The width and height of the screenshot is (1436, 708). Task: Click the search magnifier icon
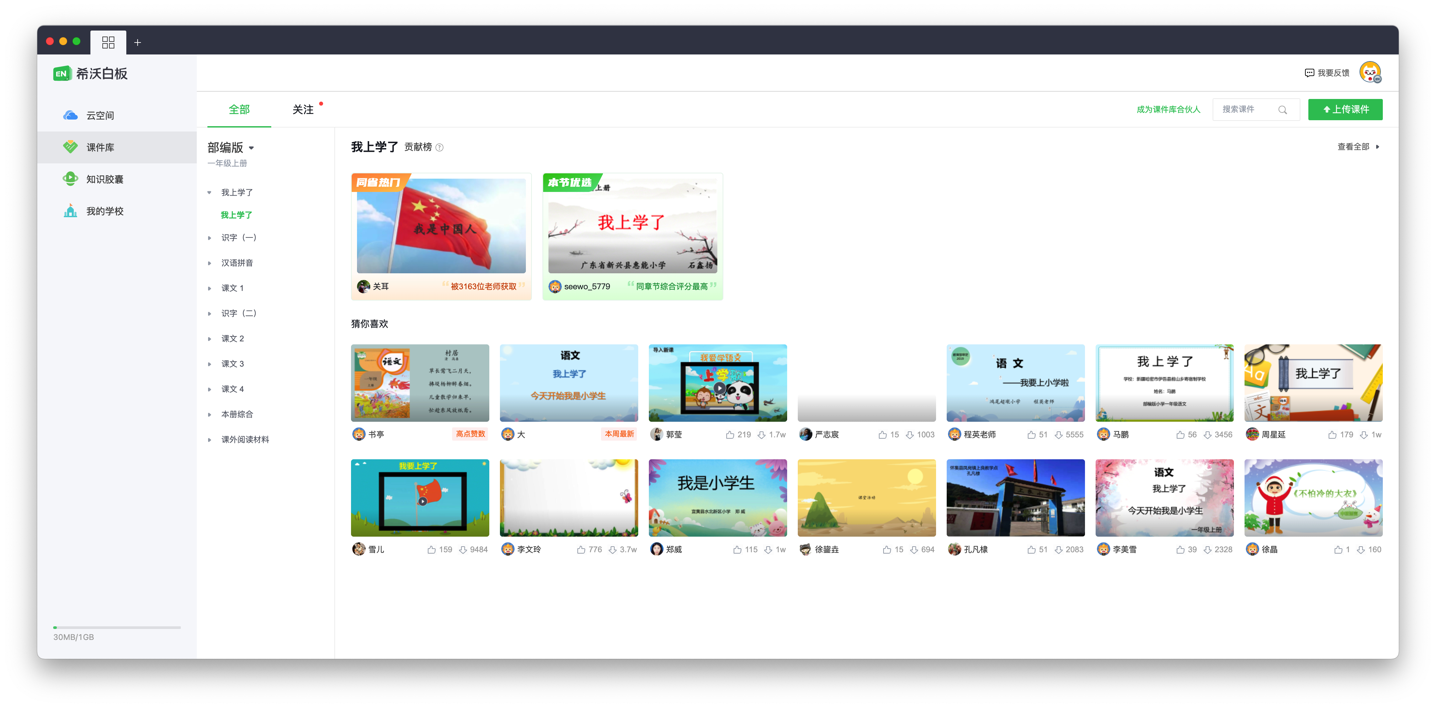click(x=1283, y=110)
